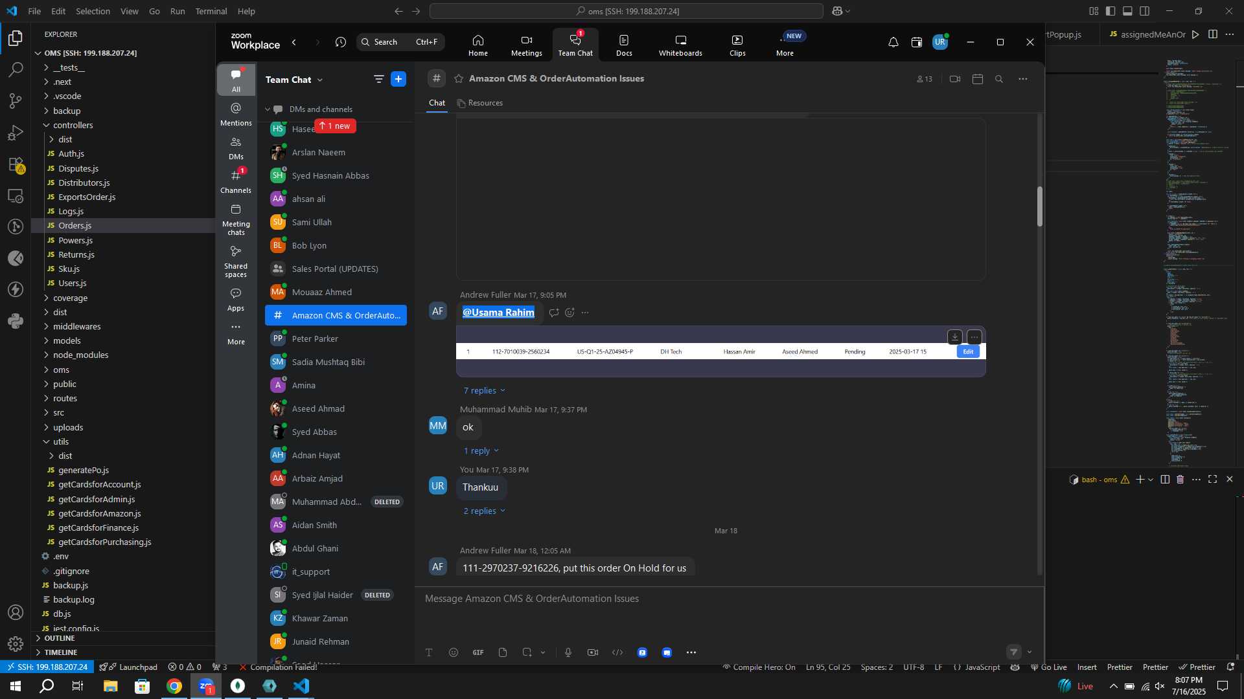Open Source Control view in VS Code
The image size is (1244, 699).
(x=16, y=101)
